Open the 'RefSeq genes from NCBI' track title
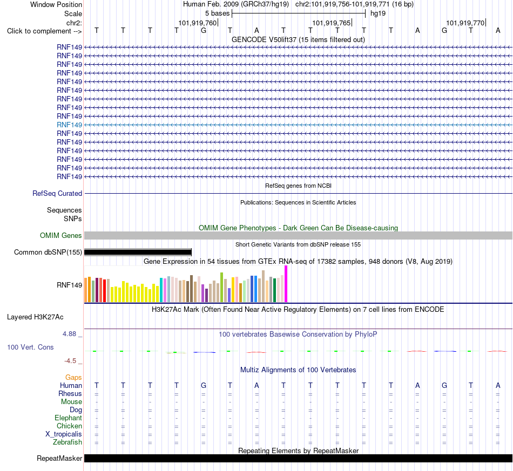513x471 pixels. 298,186
